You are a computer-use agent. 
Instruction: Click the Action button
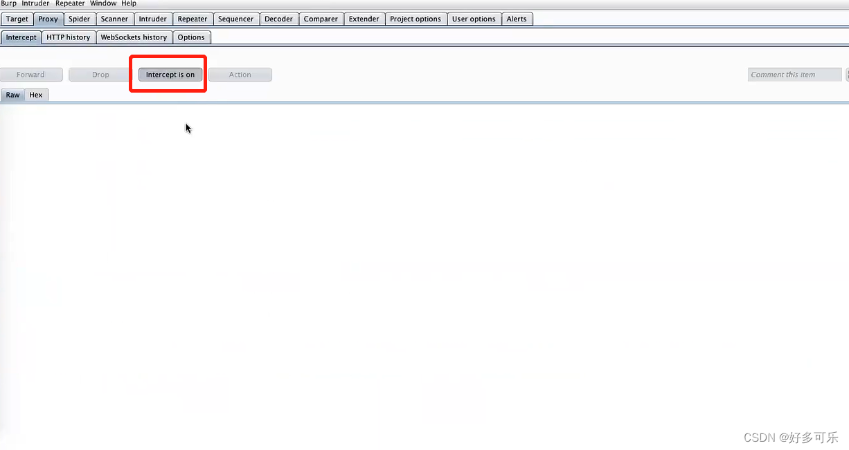(x=240, y=75)
